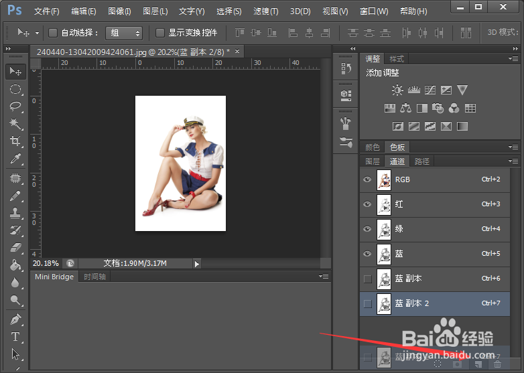The width and height of the screenshot is (524, 373).
Task: Add a Vibrance adjustment
Action: (462, 90)
